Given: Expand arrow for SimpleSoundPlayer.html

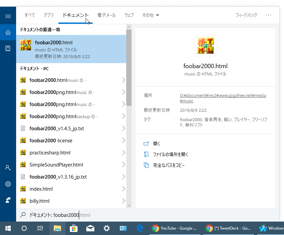Looking at the screenshot, I should 123,164.
